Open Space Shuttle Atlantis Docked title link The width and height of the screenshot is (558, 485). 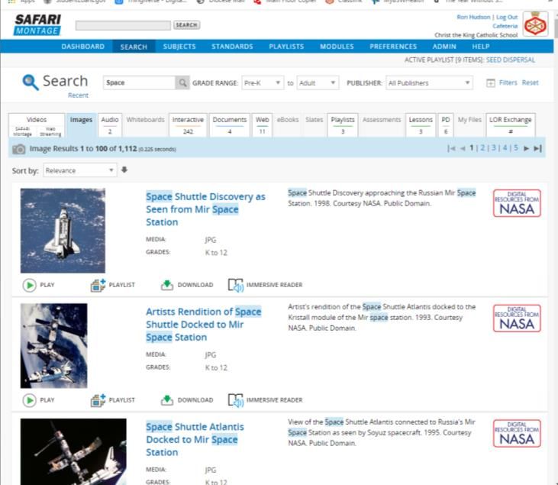point(195,439)
